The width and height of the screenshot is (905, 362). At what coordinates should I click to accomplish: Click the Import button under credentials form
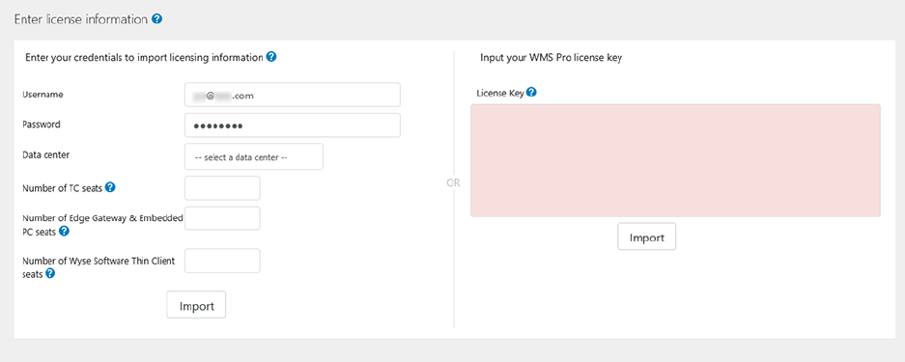(196, 305)
